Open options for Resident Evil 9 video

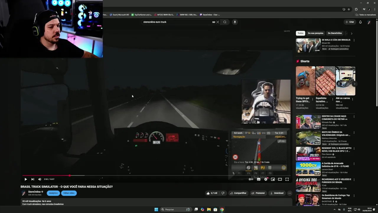point(354,148)
